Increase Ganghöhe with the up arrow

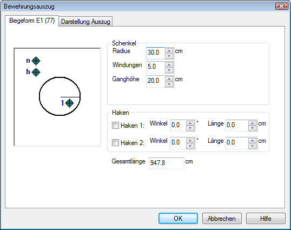click(x=169, y=78)
